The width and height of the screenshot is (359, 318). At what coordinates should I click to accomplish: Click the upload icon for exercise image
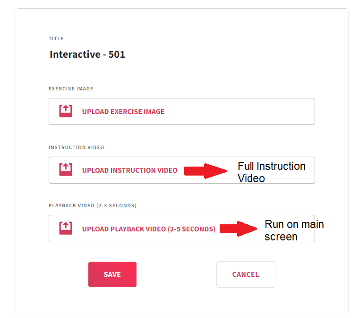pyautogui.click(x=66, y=111)
